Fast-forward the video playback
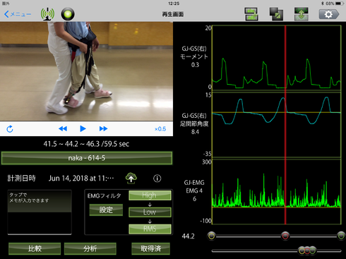346x259 pixels. pos(103,128)
